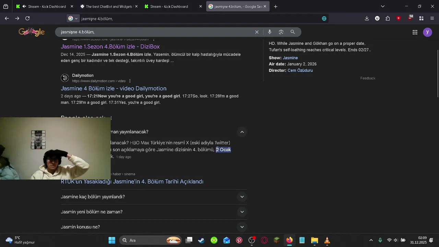
Task: Open the add-widgets grid toolbar icon
Action: tap(421, 18)
